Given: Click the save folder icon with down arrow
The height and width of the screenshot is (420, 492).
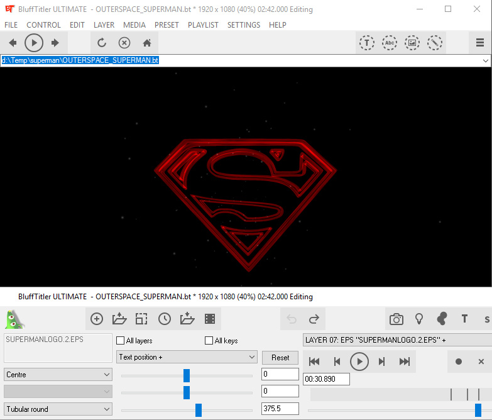Looking at the screenshot, I should click(187, 319).
